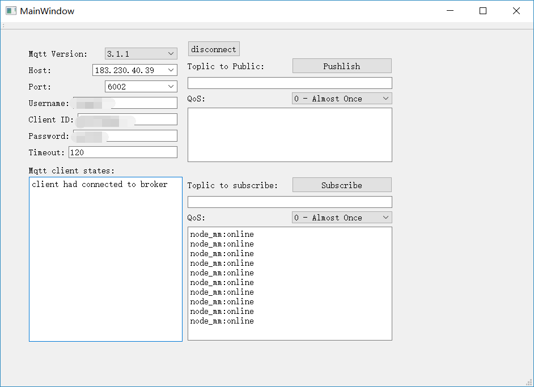Select the Timeout field showing 120
The width and height of the screenshot is (534, 387).
point(122,152)
